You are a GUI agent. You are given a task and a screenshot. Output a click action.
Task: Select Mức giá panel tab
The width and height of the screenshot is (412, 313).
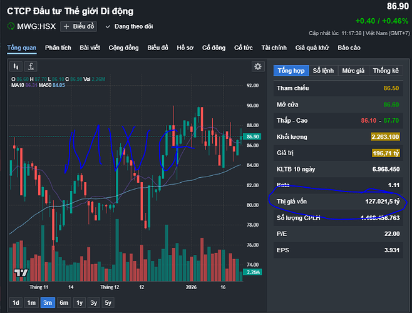[353, 71]
